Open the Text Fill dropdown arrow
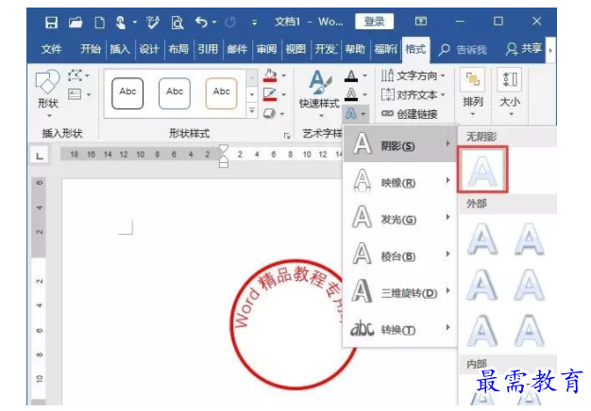591x411 pixels. (364, 75)
